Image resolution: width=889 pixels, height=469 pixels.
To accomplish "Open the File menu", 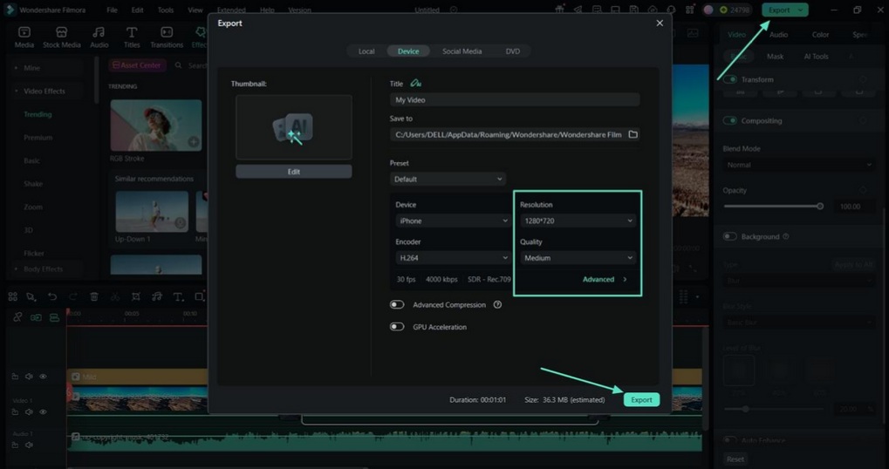I will [x=113, y=10].
